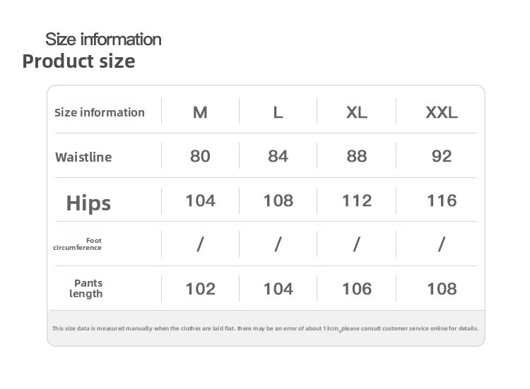Select the M size column header
530x389 pixels.
point(200,112)
